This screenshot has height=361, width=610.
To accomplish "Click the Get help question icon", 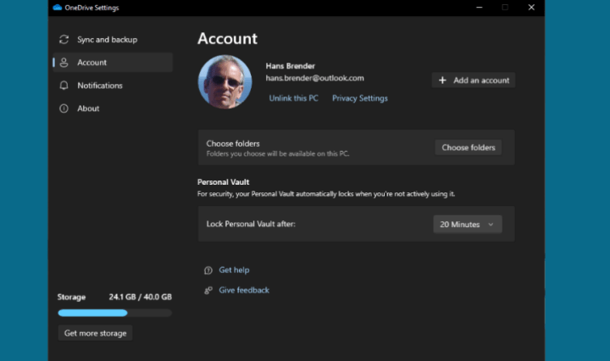I will coord(208,270).
